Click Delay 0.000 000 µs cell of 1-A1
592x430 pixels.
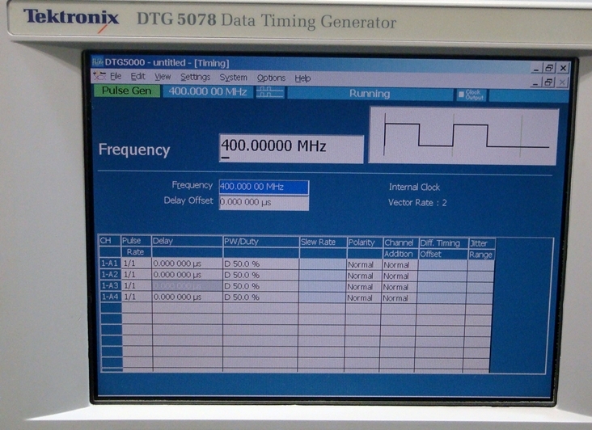point(188,263)
